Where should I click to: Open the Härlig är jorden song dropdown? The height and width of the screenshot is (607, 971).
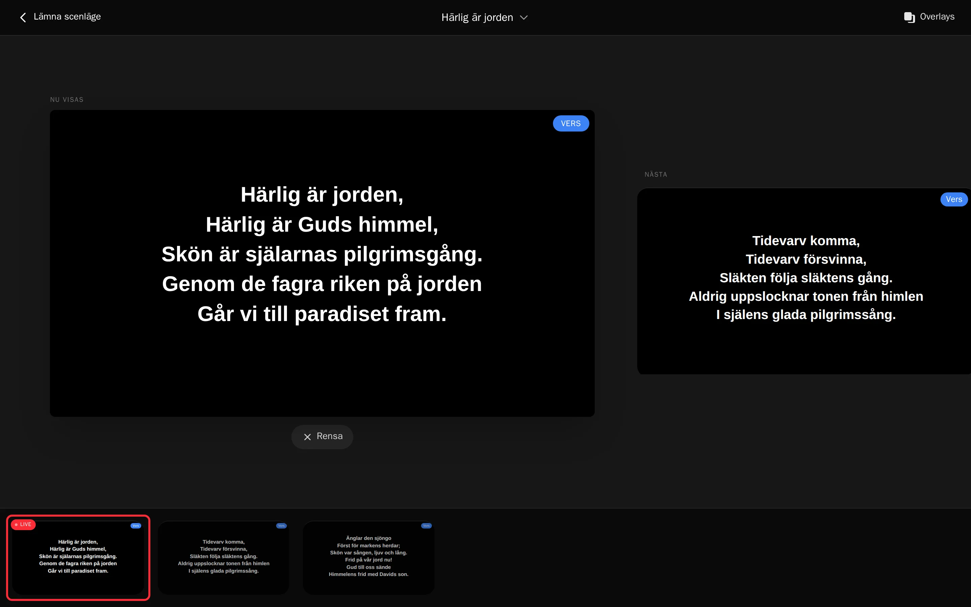tap(484, 17)
